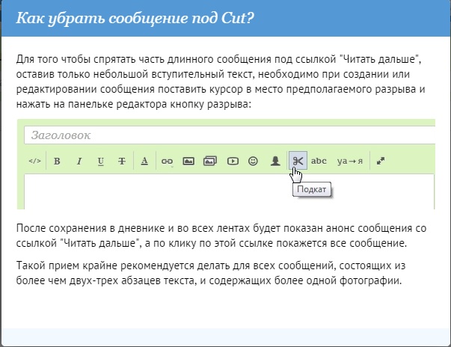451x347 pixels.
Task: Open the emoji smiley picker
Action: tap(254, 161)
